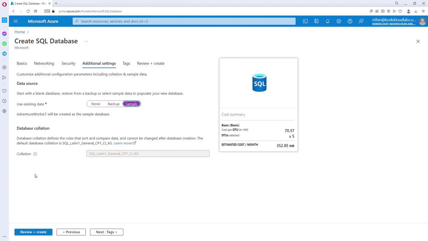The width and height of the screenshot is (428, 241).
Task: Click the browser address bar URL
Action: 90,11
